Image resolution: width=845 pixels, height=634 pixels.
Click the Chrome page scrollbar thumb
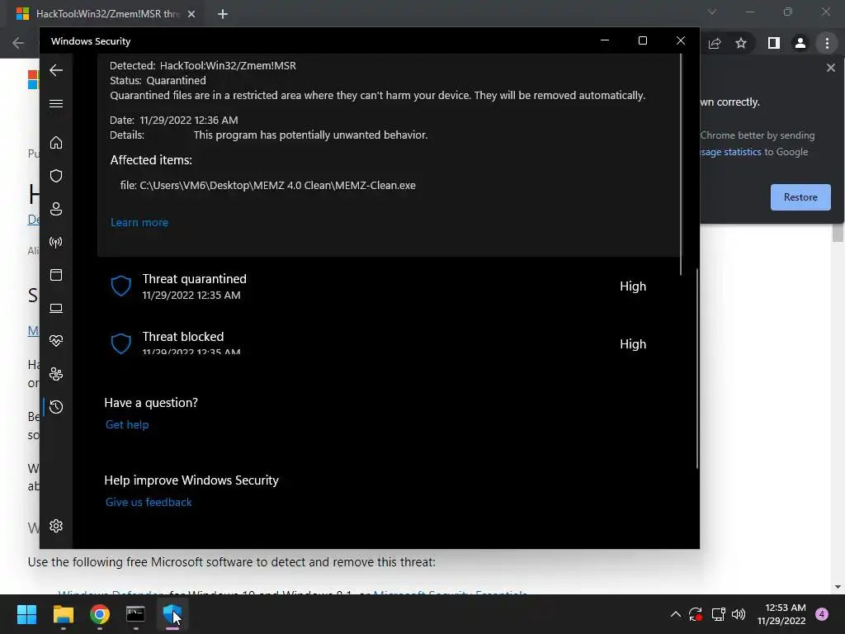coord(837,234)
